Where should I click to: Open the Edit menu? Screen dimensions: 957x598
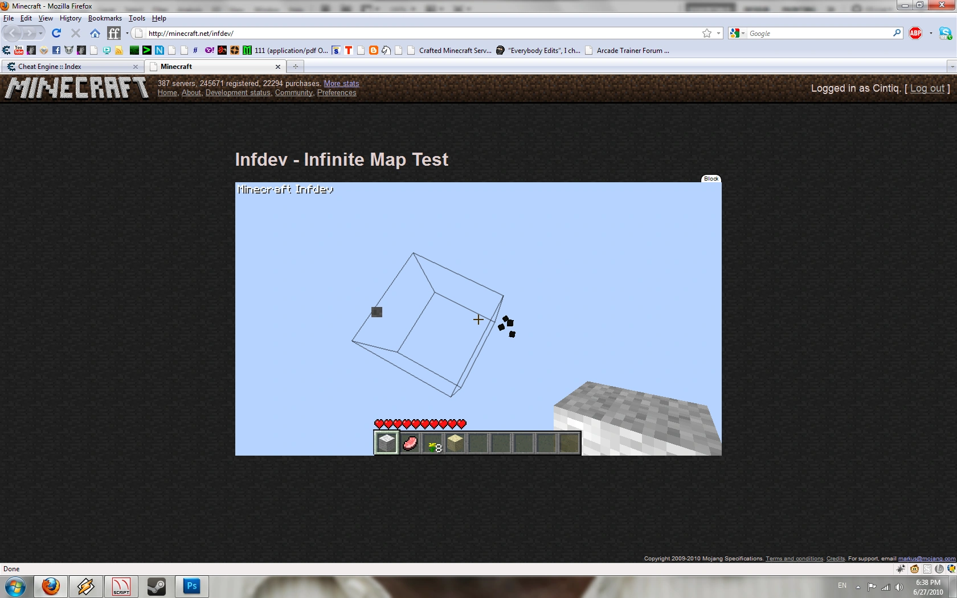click(x=26, y=18)
